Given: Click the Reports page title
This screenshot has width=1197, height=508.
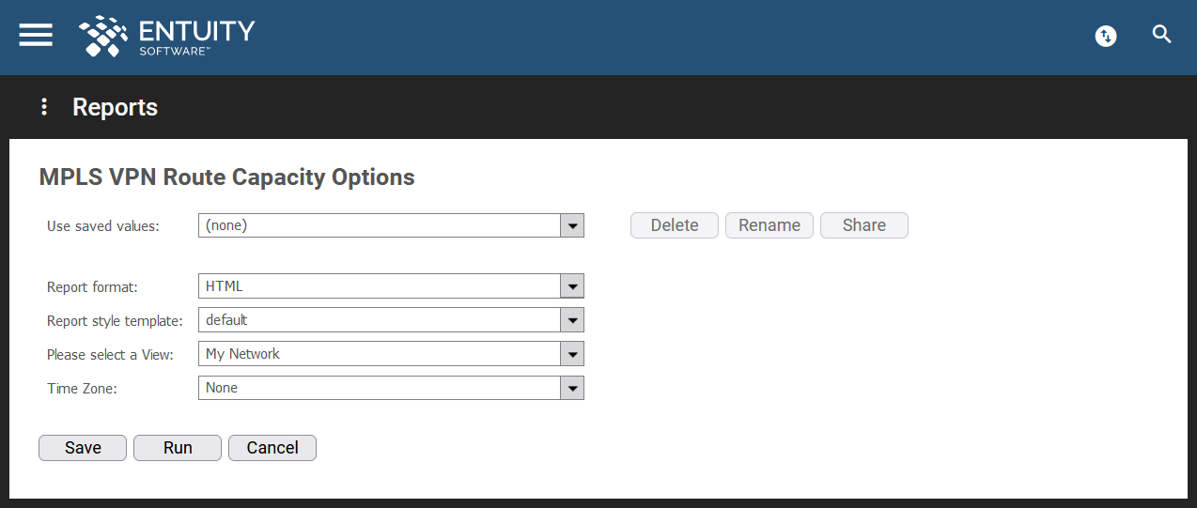Looking at the screenshot, I should 115,107.
